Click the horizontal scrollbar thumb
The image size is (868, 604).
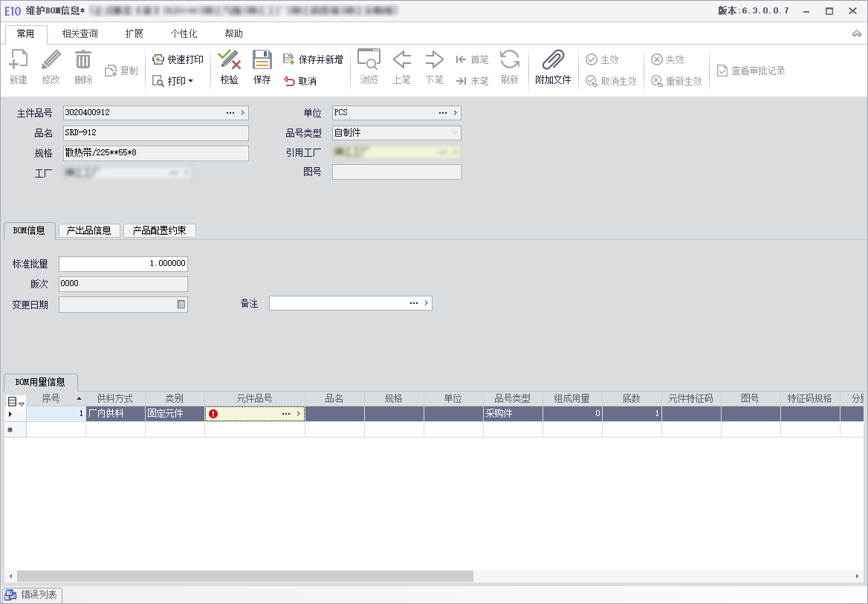(x=244, y=577)
